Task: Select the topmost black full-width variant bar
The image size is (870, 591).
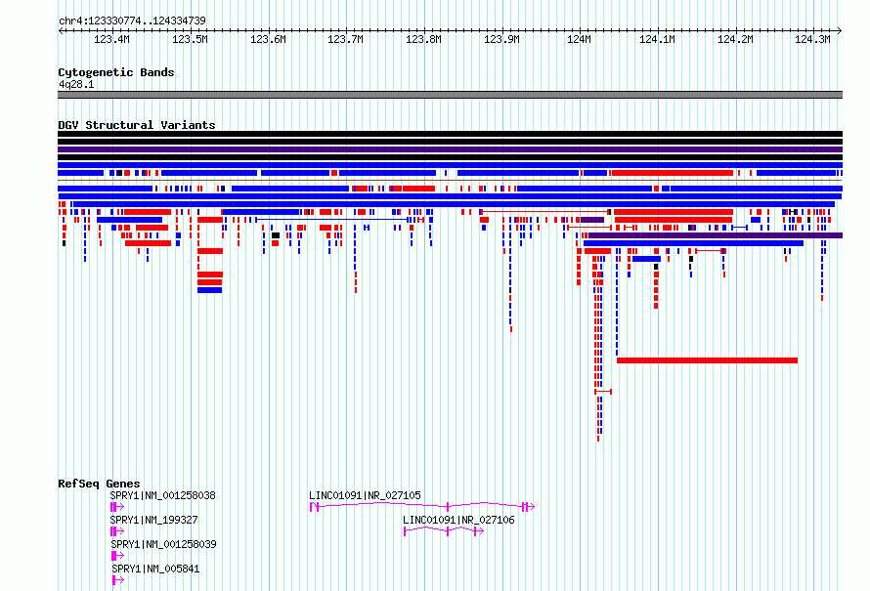Action: pyautogui.click(x=450, y=134)
